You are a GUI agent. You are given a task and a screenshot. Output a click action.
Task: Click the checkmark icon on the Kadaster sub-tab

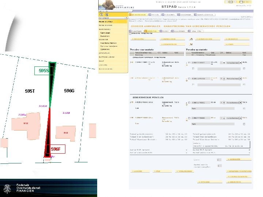145,31
